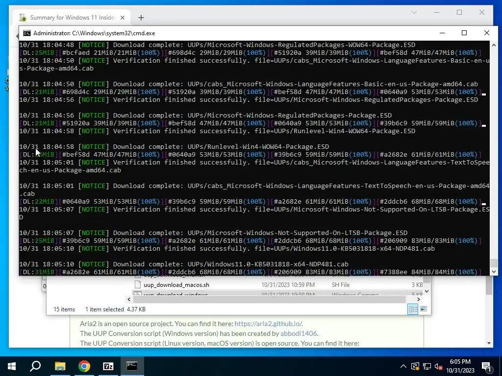The width and height of the screenshot is (502, 376).
Task: Click the 15 items status text
Action: pyautogui.click(x=64, y=309)
